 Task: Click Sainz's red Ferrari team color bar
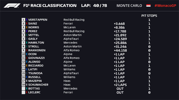click(x=27, y=23)
